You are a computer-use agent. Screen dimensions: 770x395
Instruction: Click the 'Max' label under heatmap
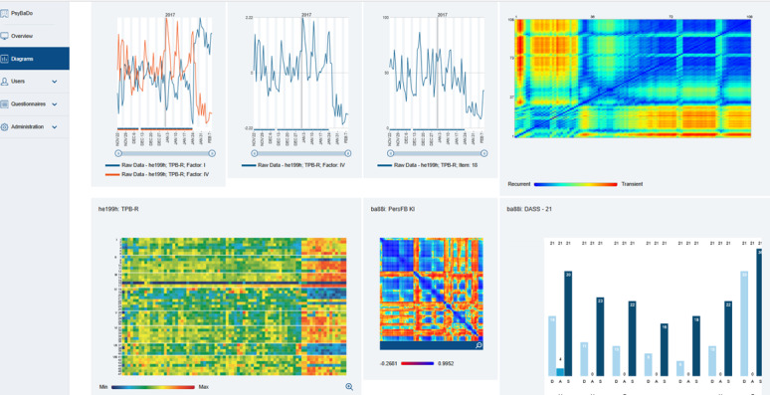pyautogui.click(x=203, y=387)
